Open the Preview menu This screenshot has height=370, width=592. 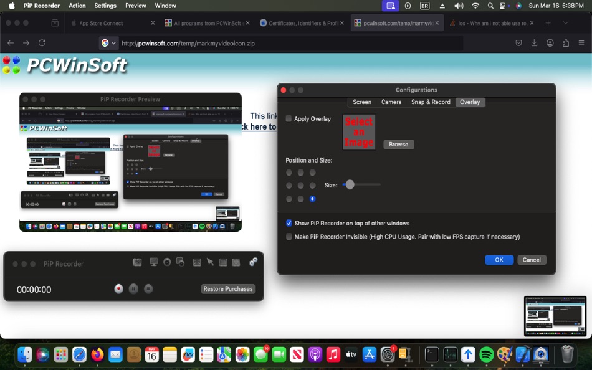tap(136, 6)
